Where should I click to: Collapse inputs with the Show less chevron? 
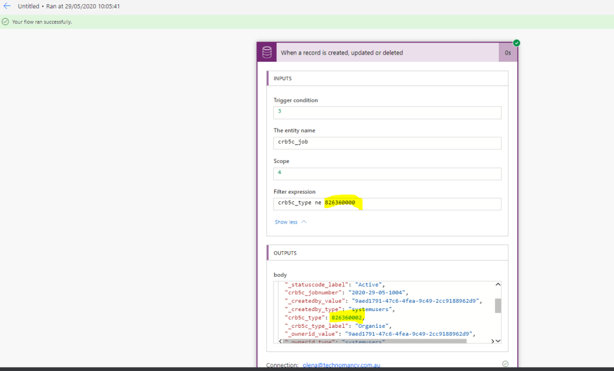[x=304, y=222]
